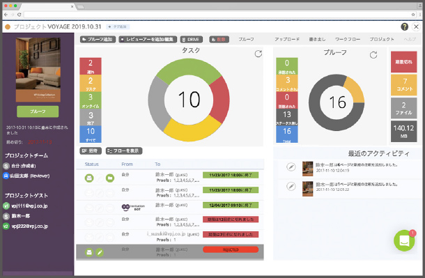The height and width of the screenshot is (278, 425).
Task: Select コメントされた proof tile showing 3
Action: 287,83
